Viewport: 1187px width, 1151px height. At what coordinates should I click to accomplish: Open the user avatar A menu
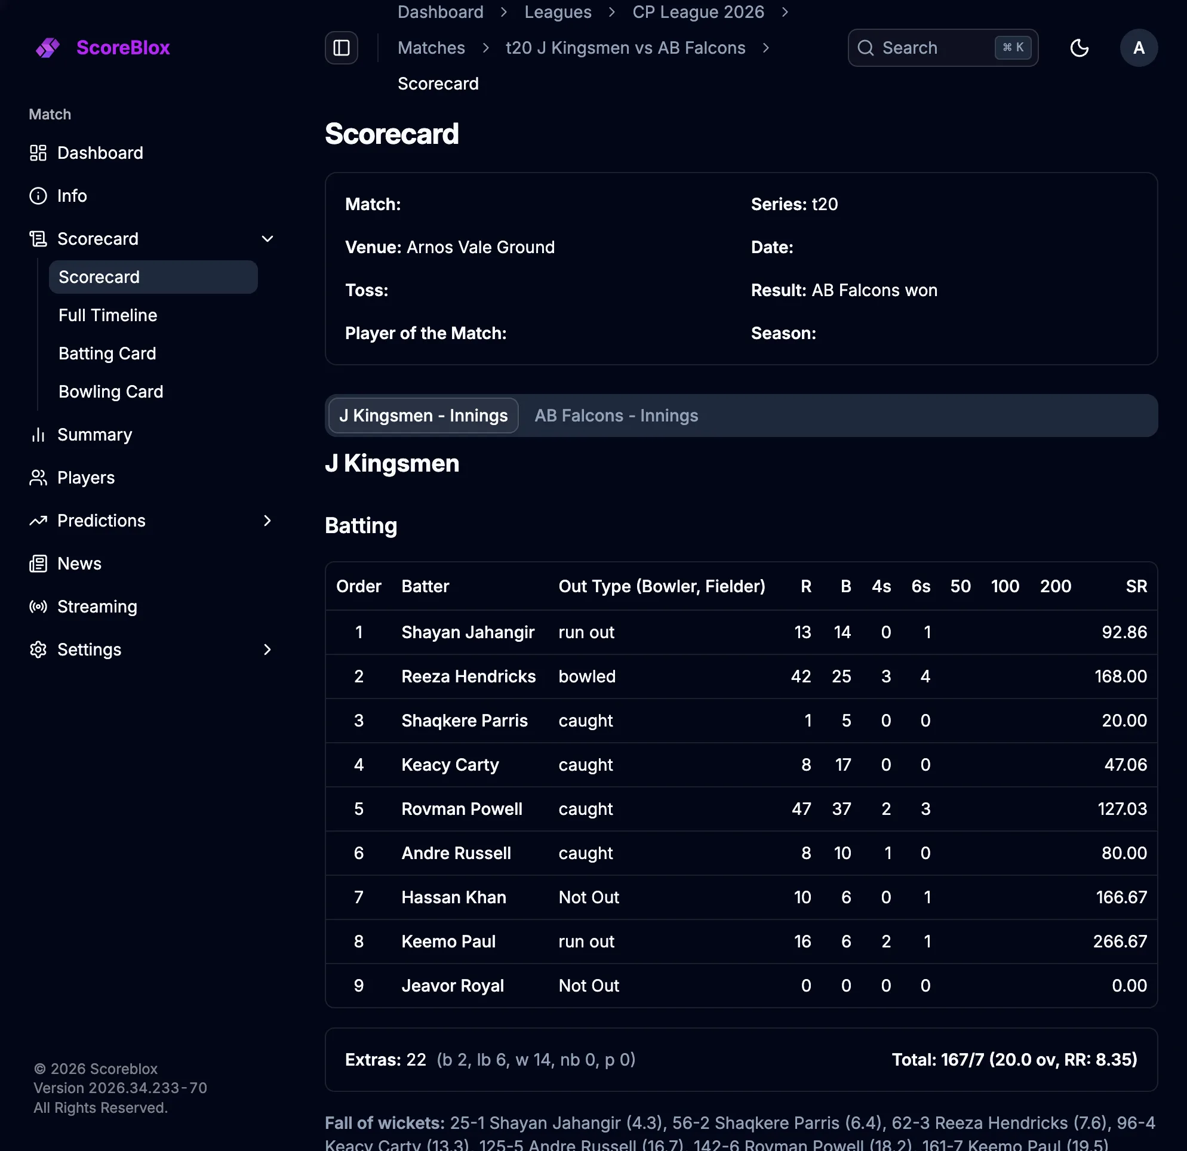point(1139,48)
